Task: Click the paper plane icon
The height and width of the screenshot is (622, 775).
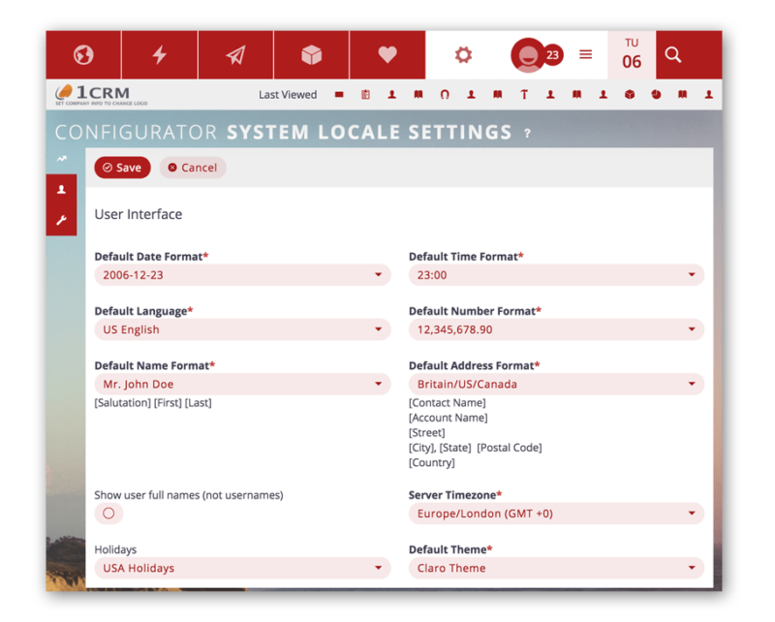Action: tap(235, 55)
